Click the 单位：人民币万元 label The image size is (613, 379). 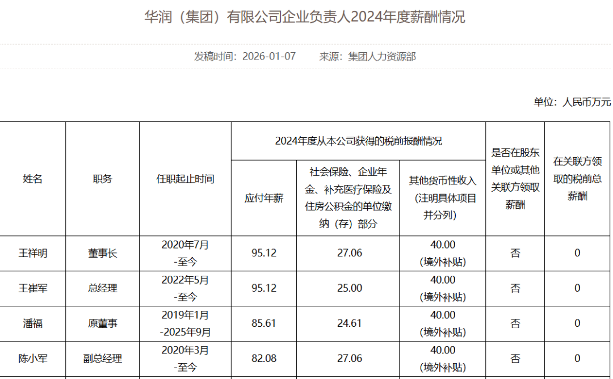pos(572,102)
